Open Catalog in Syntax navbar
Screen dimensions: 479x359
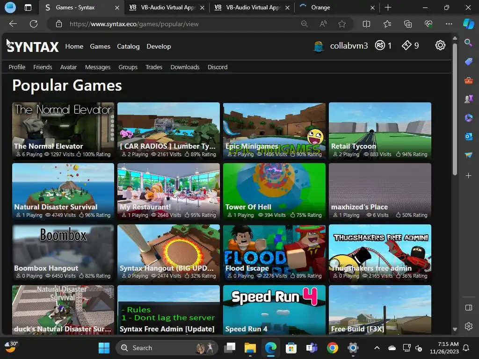coord(128,46)
